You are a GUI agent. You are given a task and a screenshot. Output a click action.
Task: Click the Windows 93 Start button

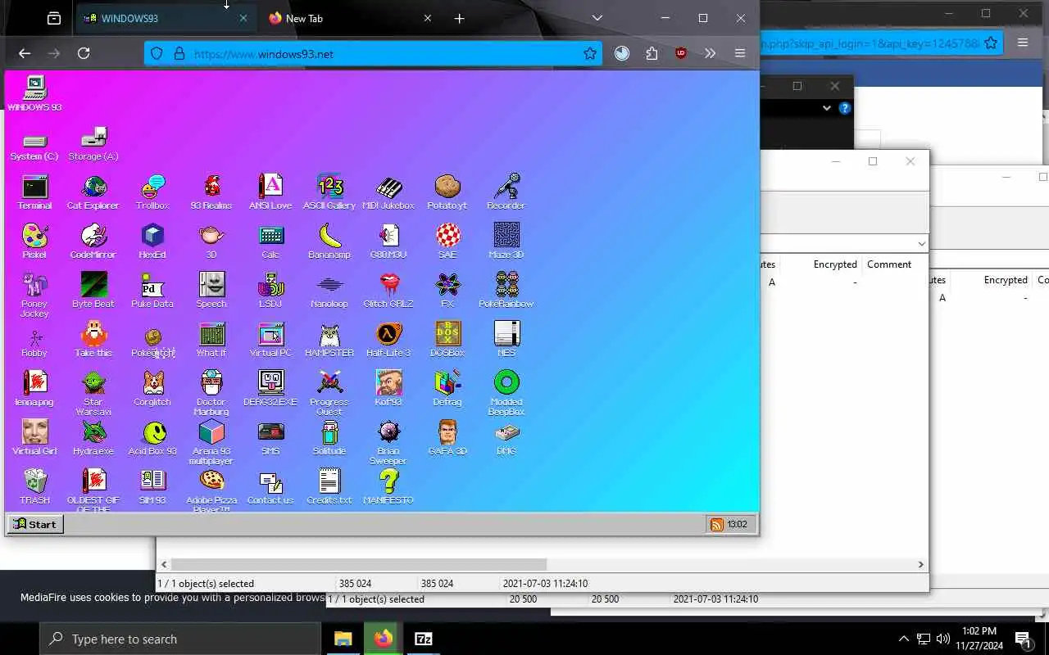(x=35, y=524)
